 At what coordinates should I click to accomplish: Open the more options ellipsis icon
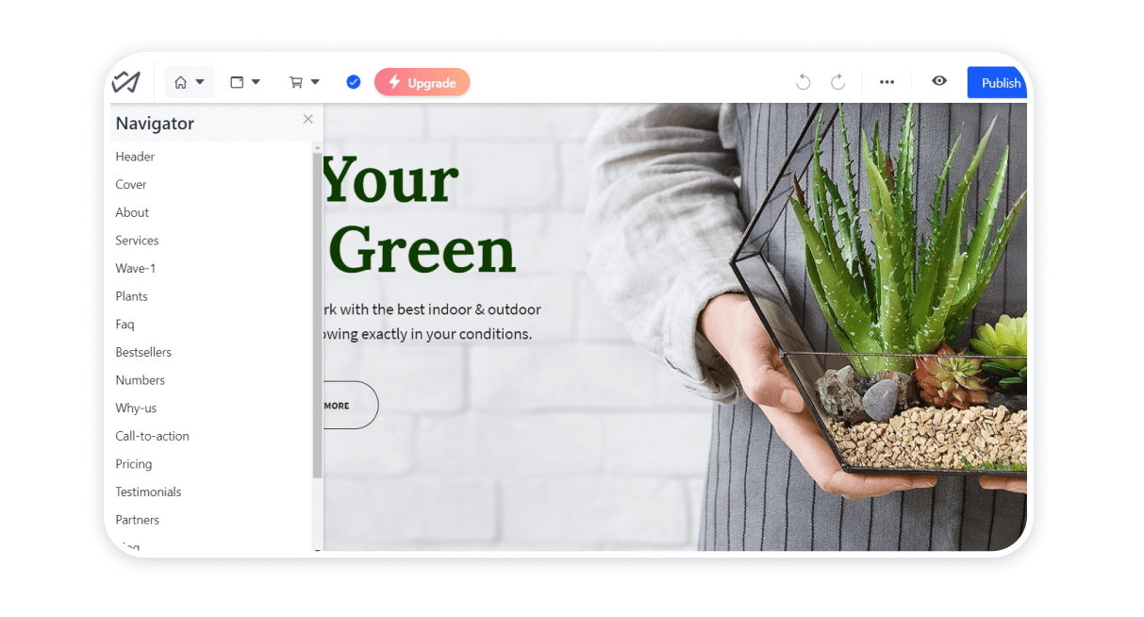point(887,82)
